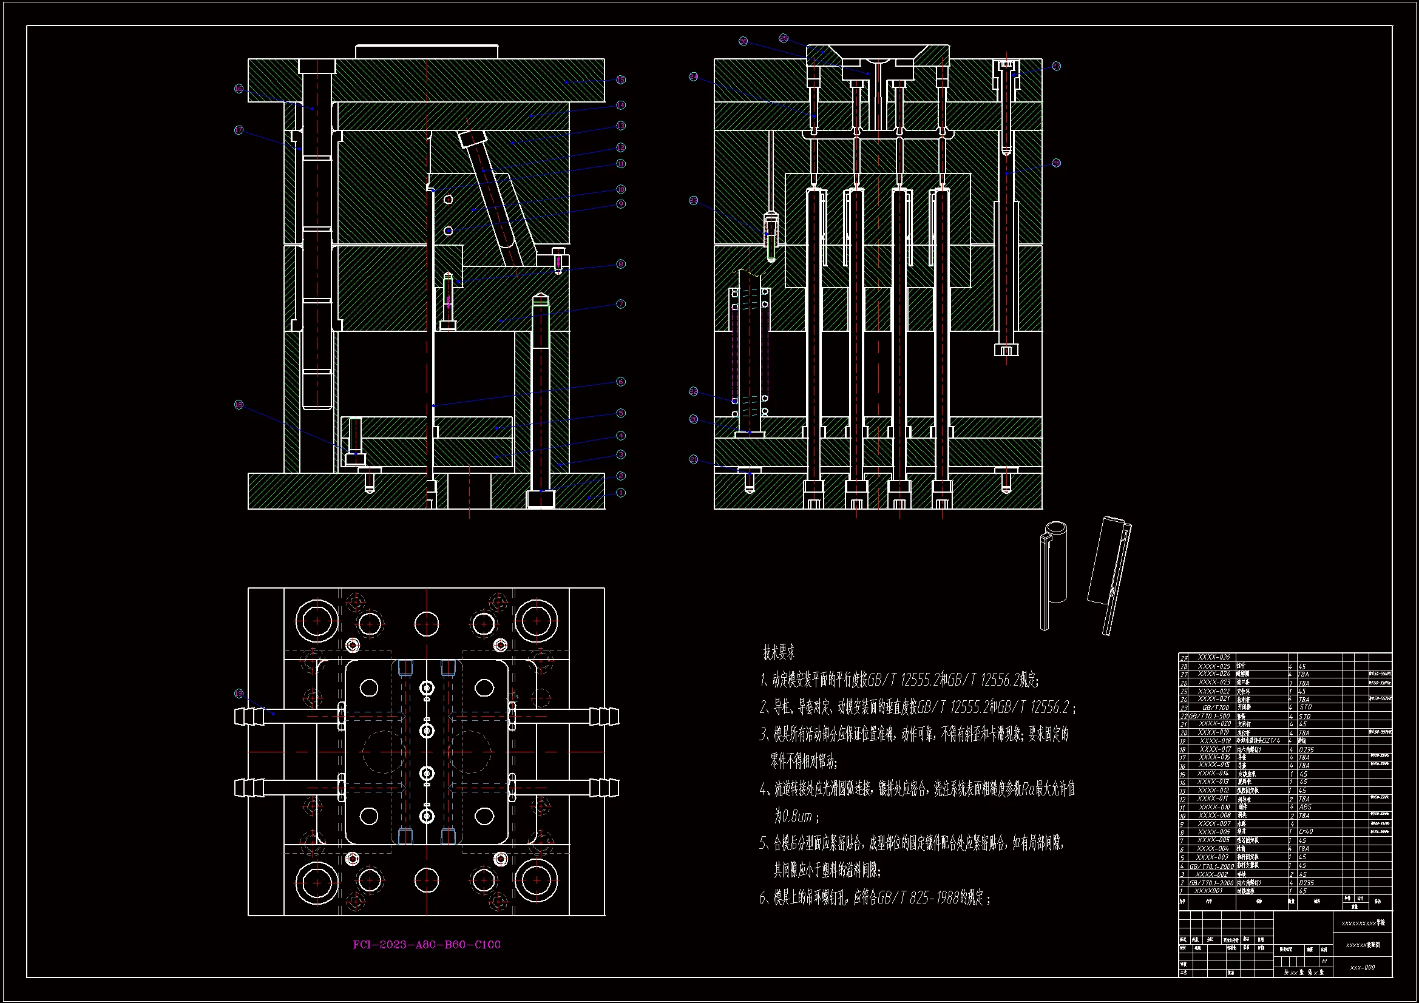Select balloon 23 on side view

(x=694, y=200)
